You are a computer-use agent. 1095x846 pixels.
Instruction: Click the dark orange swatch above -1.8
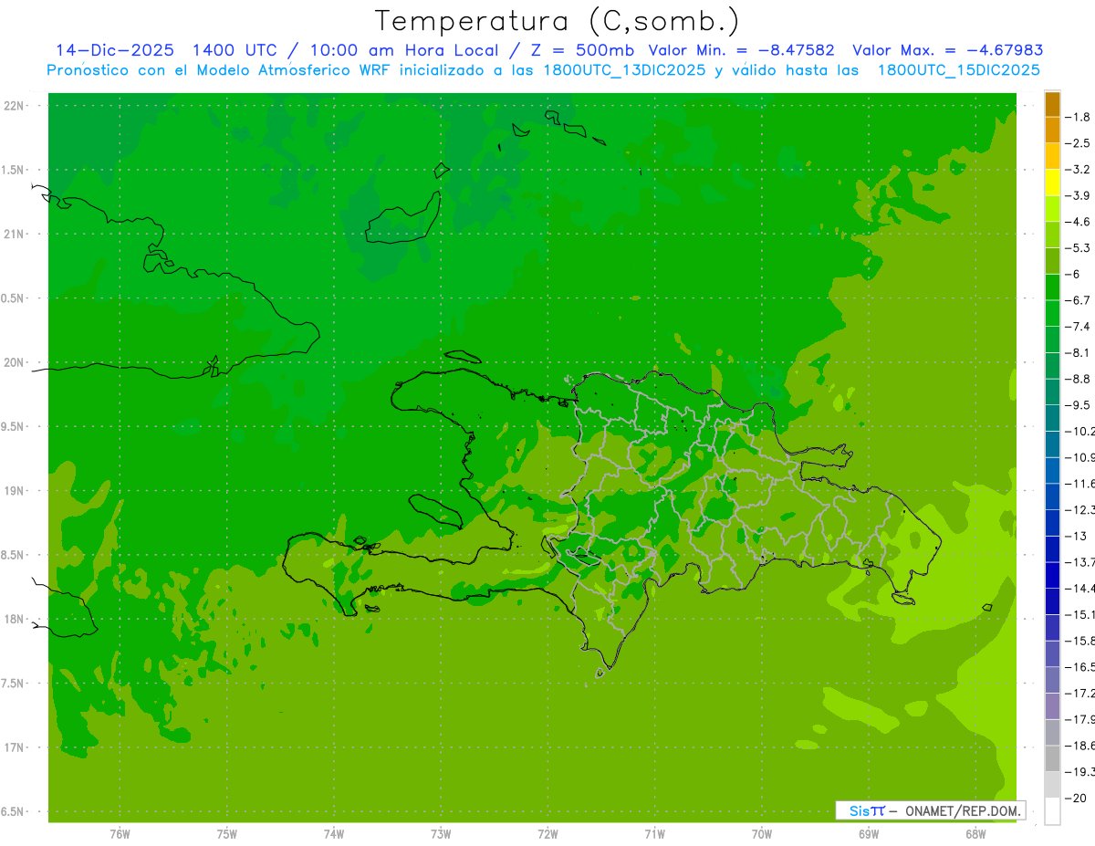click(1052, 104)
